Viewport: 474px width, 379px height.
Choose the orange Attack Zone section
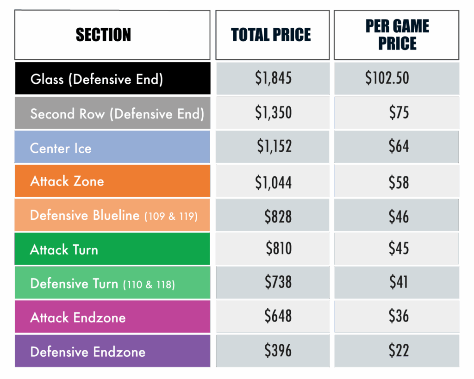click(112, 181)
